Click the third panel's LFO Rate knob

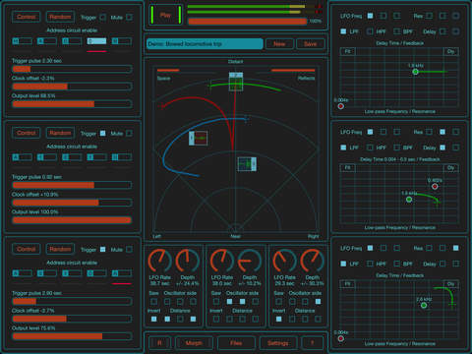[284, 261]
